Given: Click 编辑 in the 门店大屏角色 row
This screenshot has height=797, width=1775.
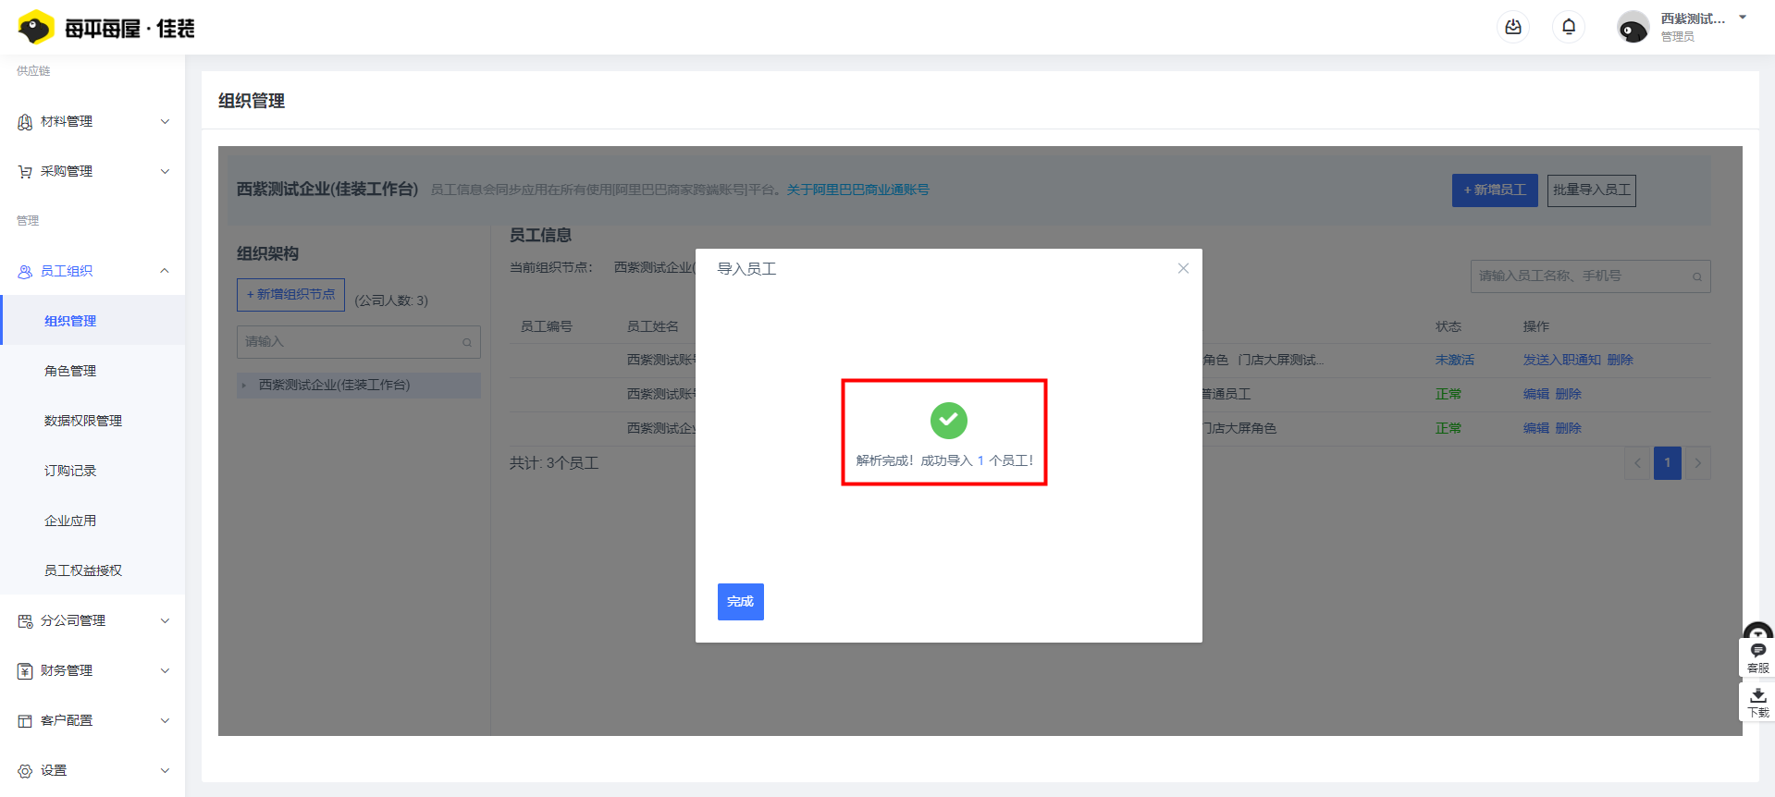Looking at the screenshot, I should [x=1535, y=428].
